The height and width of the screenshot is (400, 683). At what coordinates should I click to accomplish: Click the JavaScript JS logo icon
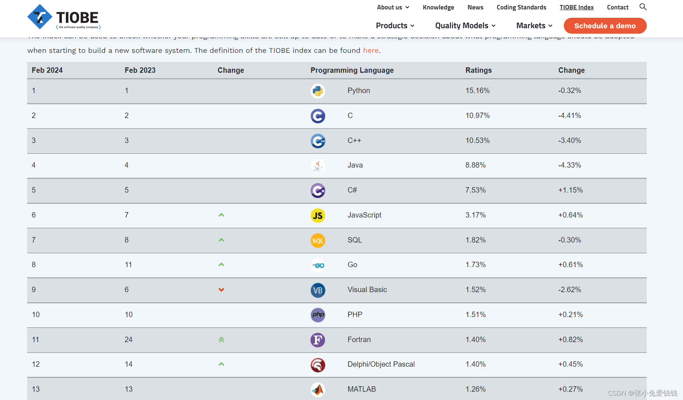(x=318, y=215)
